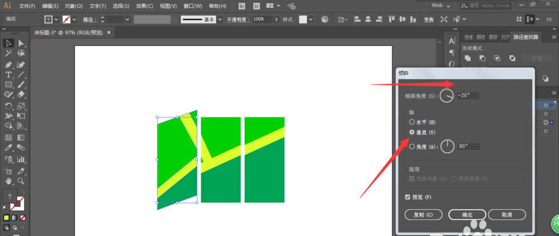Click the yellow-green Color mode swatch
The image size is (559, 236).
click(x=7, y=218)
